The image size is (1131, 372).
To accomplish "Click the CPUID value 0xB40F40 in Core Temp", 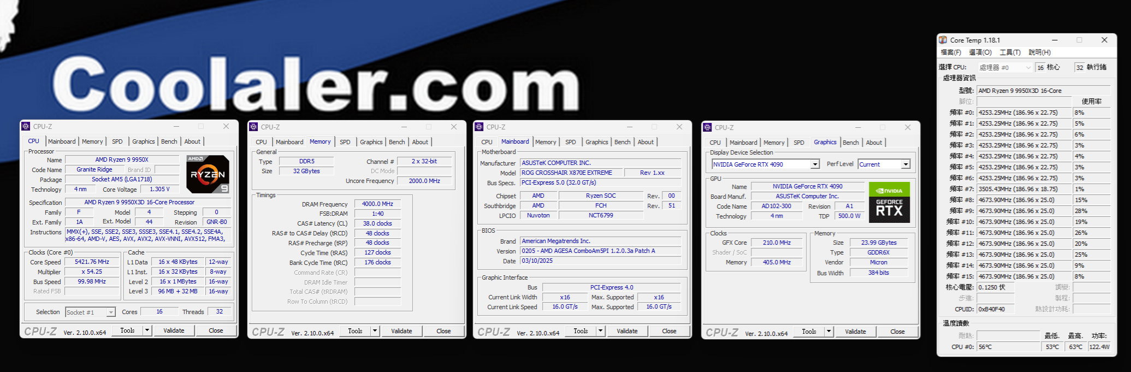I will (x=995, y=309).
